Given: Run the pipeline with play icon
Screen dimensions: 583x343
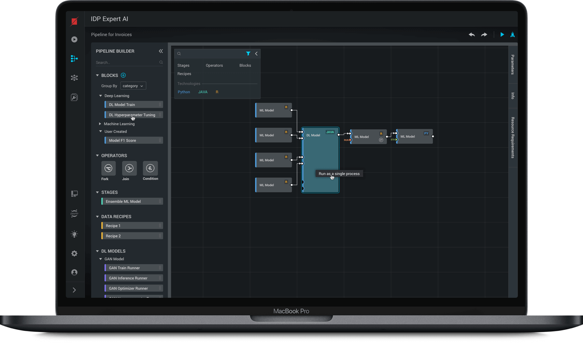Looking at the screenshot, I should [502, 34].
